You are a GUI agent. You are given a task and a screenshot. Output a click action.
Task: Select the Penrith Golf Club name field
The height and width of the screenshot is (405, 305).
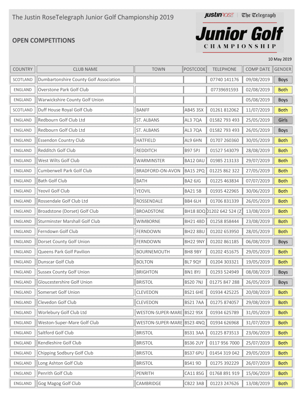click(x=85, y=373)
